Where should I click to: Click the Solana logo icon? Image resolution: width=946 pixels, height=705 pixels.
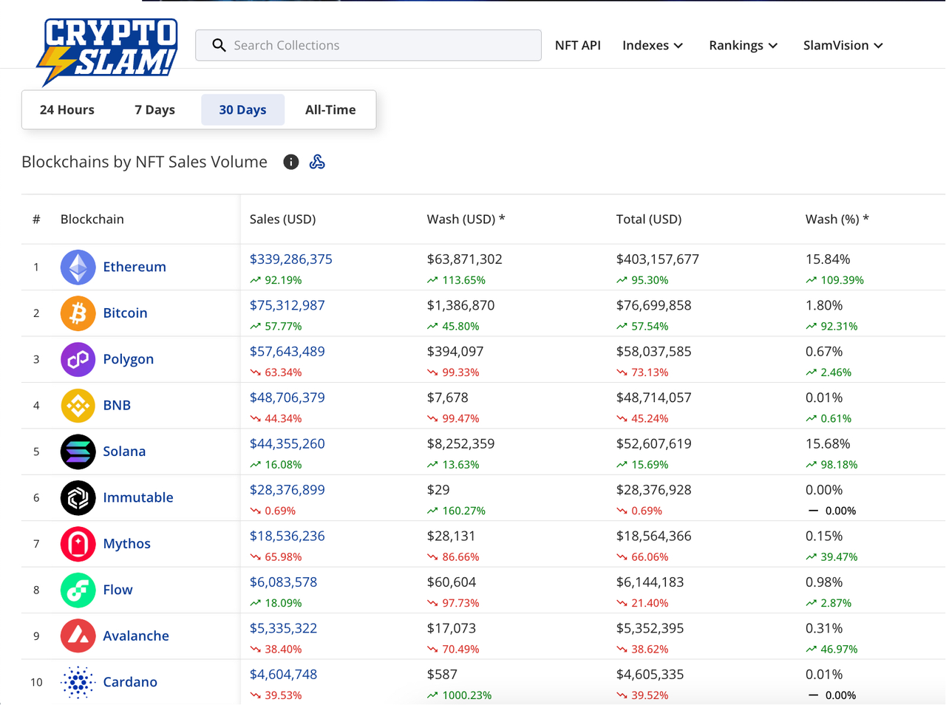[78, 452]
